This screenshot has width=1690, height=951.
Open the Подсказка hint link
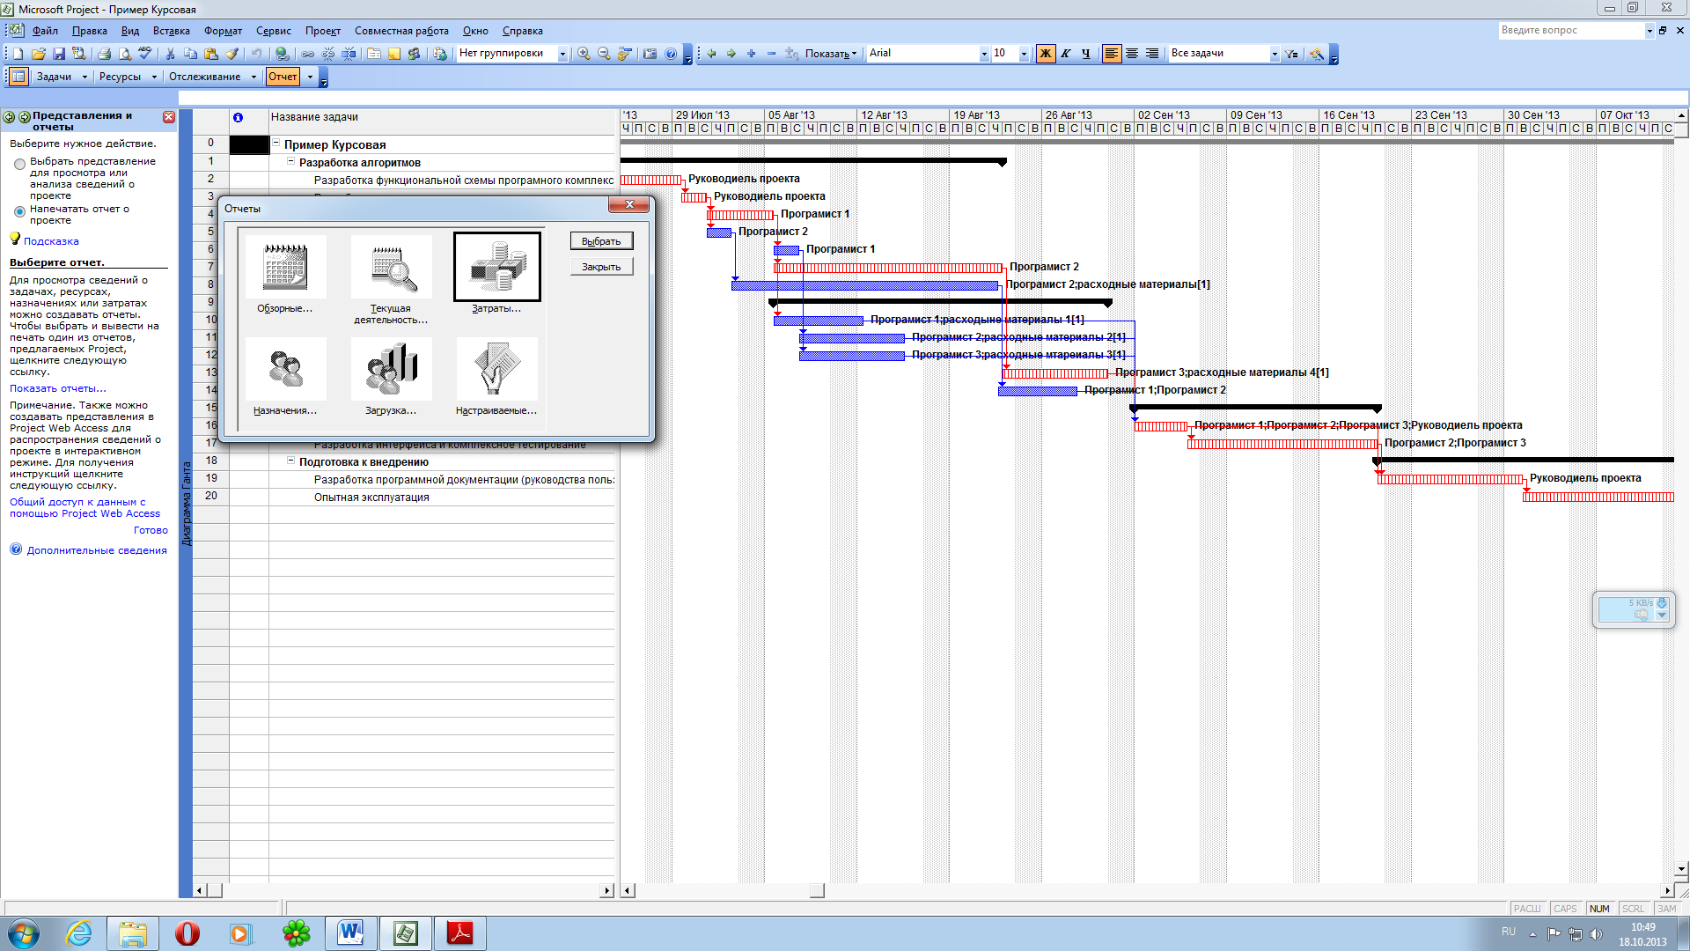(x=51, y=241)
